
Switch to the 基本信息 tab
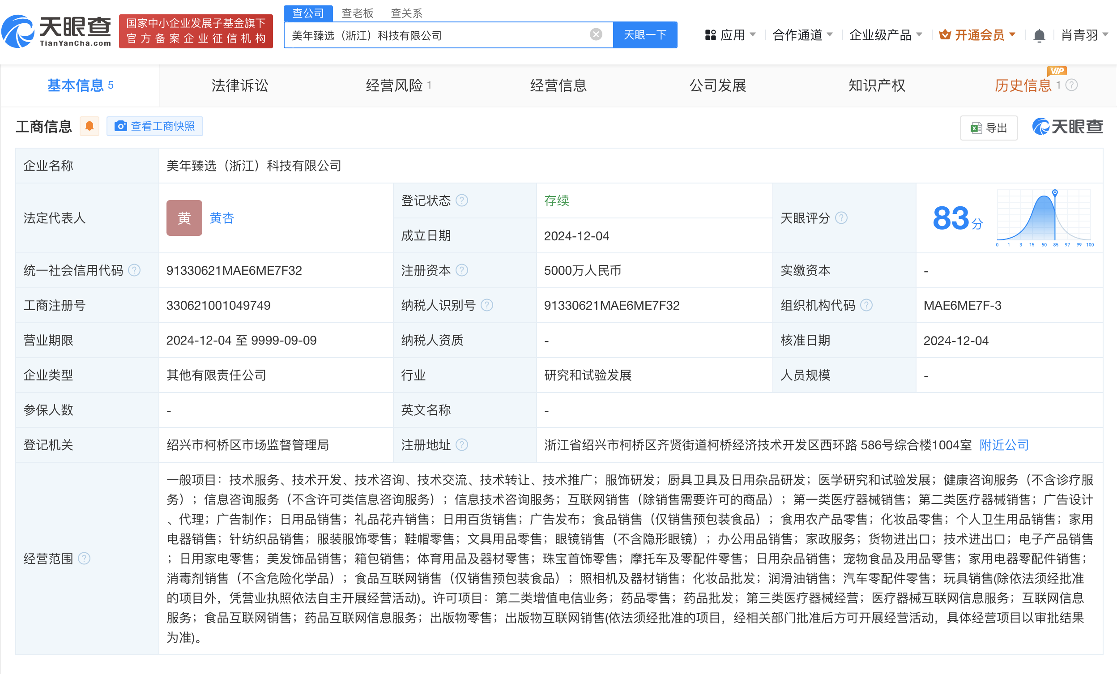(80, 85)
